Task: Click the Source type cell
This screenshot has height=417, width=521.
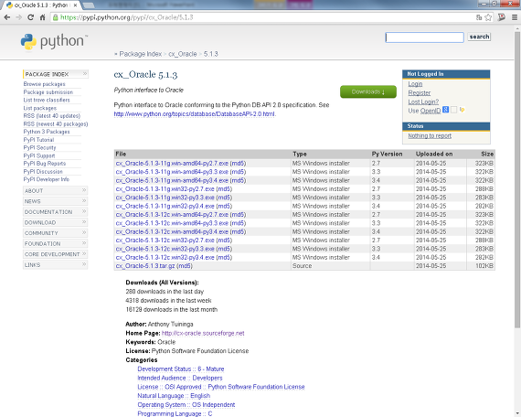Action: coord(302,266)
